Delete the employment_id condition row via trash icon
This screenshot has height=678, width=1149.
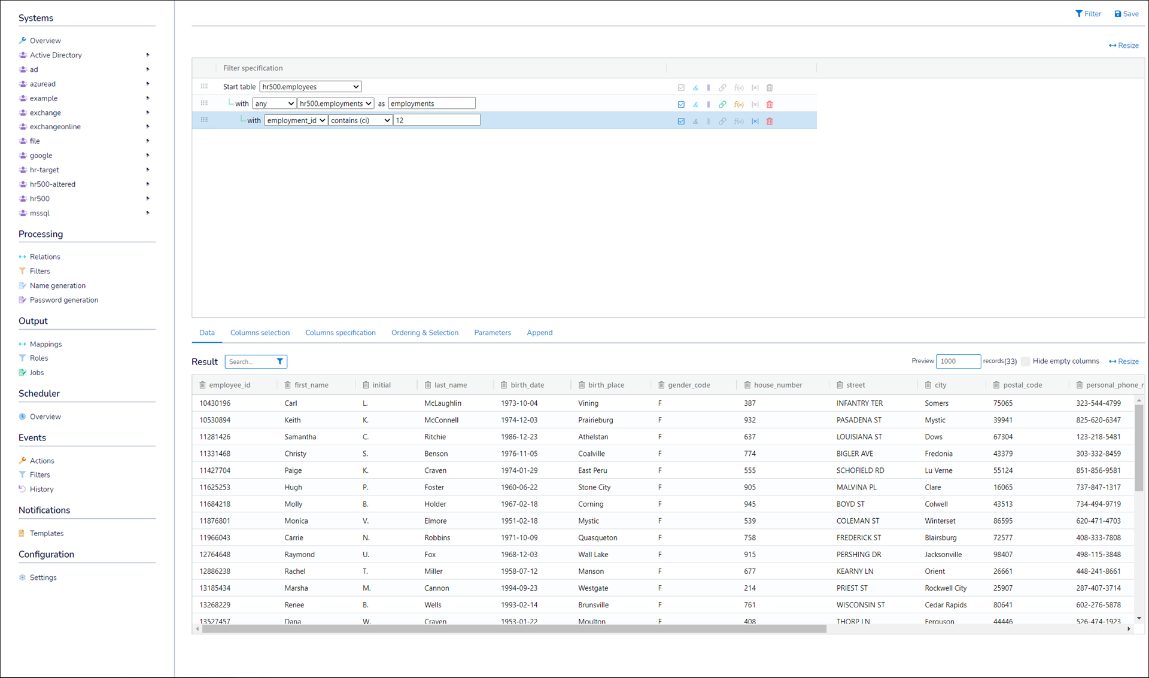[770, 121]
